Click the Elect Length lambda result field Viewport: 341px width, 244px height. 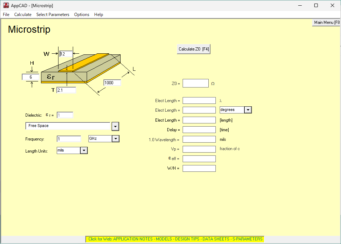click(x=199, y=101)
